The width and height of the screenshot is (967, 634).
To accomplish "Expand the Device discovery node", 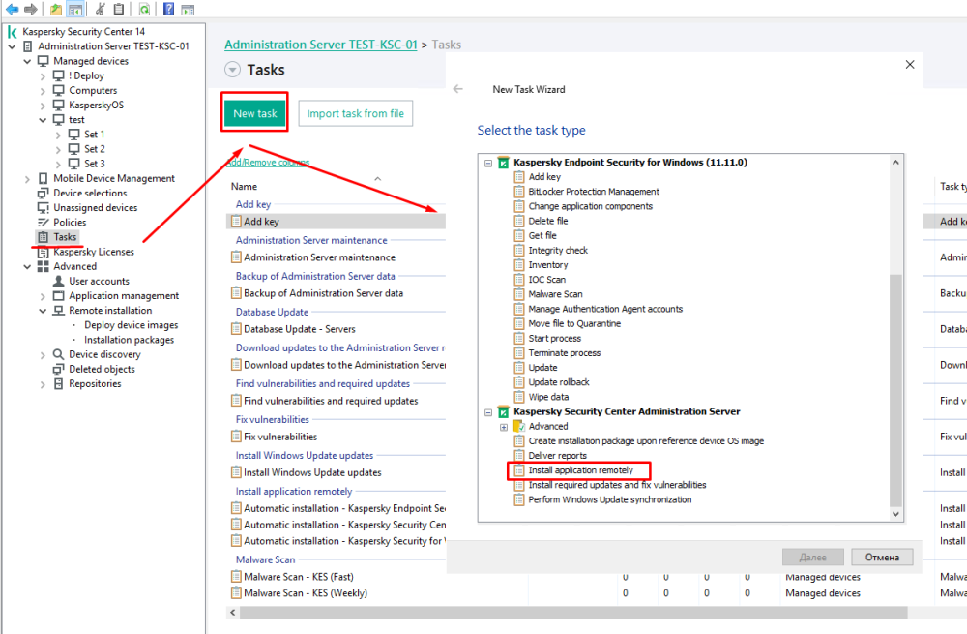I will coord(43,355).
